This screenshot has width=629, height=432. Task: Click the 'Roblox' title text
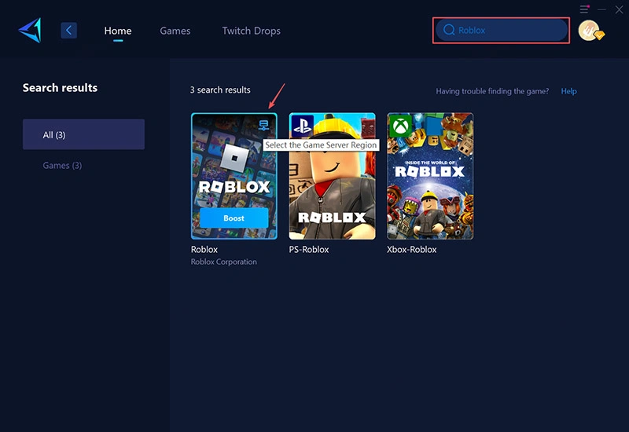click(204, 249)
